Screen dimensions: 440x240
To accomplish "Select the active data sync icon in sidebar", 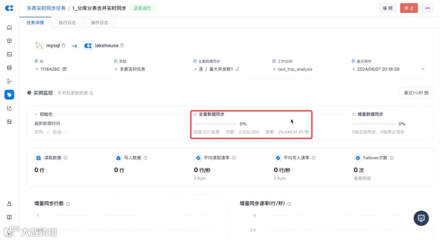I will click(9, 95).
